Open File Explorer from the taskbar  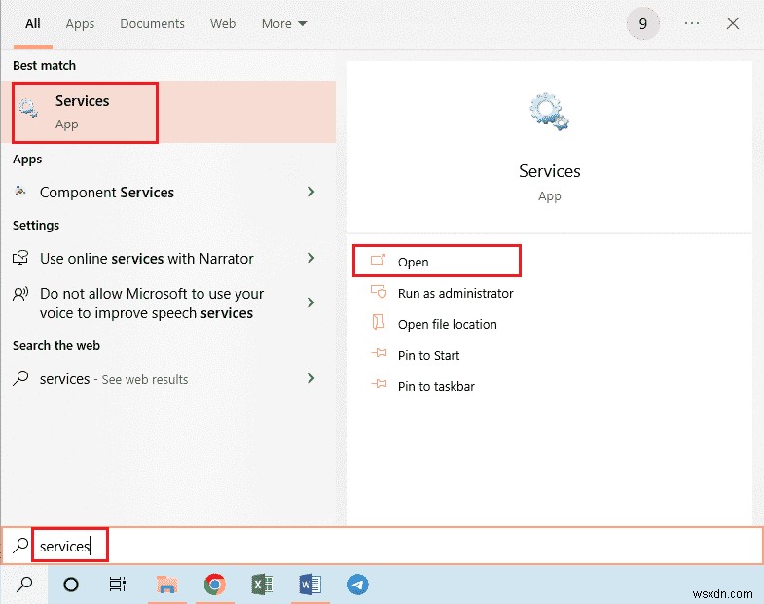point(166,584)
